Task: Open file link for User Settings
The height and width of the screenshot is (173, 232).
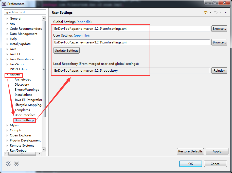Action: [x=81, y=36]
